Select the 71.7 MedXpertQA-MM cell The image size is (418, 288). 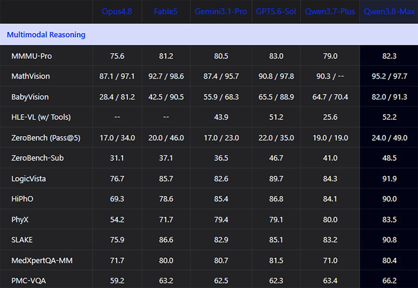coord(117,260)
